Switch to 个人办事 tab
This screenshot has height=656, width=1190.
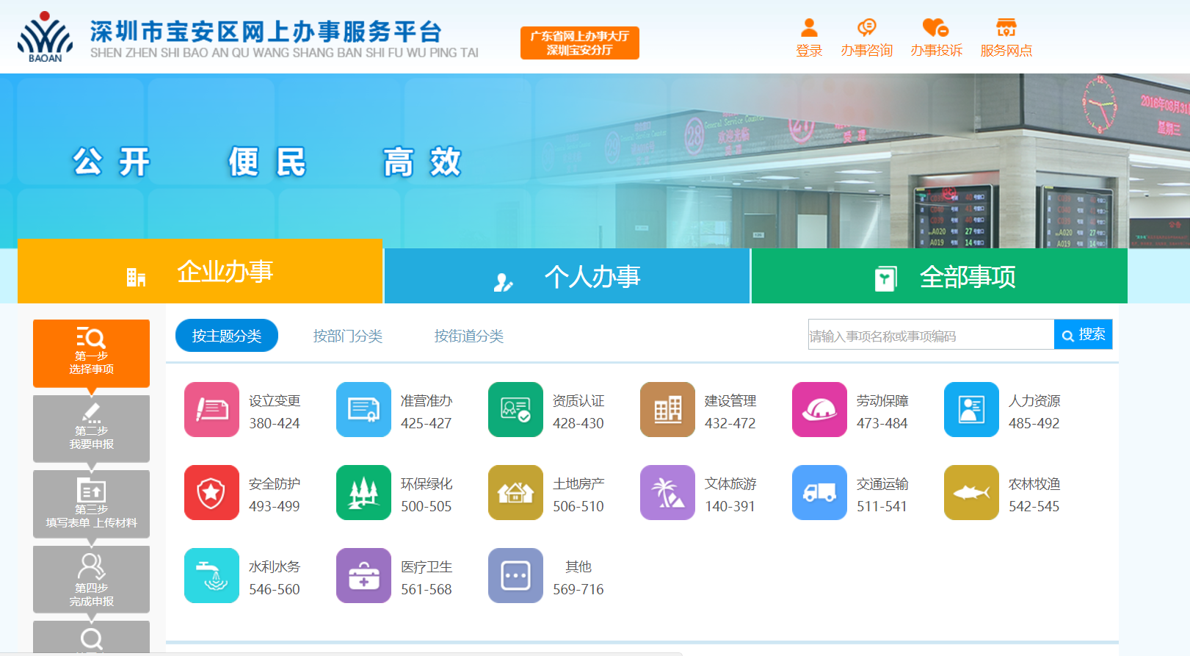(x=567, y=276)
